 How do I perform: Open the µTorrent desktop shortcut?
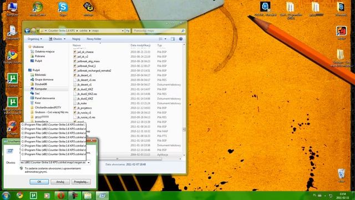tap(12, 81)
